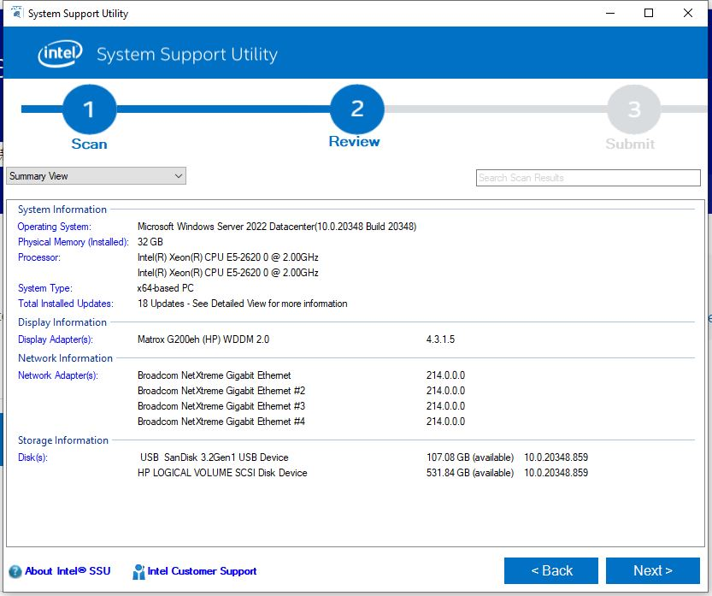712x596 pixels.
Task: Click the Display Adapter(s) label
Action: point(56,339)
